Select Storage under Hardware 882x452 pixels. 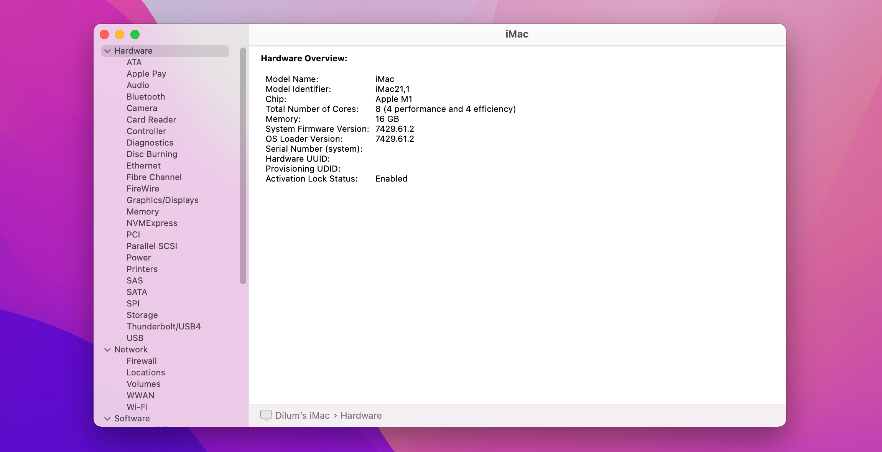(x=142, y=315)
